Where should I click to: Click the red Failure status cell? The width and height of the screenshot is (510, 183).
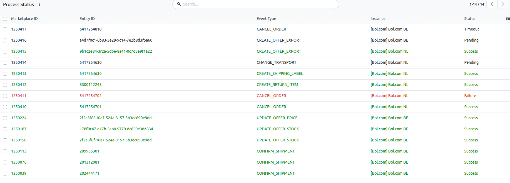pyautogui.click(x=470, y=96)
